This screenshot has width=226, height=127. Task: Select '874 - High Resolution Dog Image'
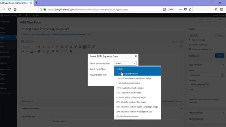pyautogui.click(x=138, y=102)
